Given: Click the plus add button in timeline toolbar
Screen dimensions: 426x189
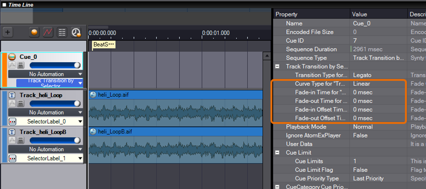Looking at the screenshot, I should 8,33.
